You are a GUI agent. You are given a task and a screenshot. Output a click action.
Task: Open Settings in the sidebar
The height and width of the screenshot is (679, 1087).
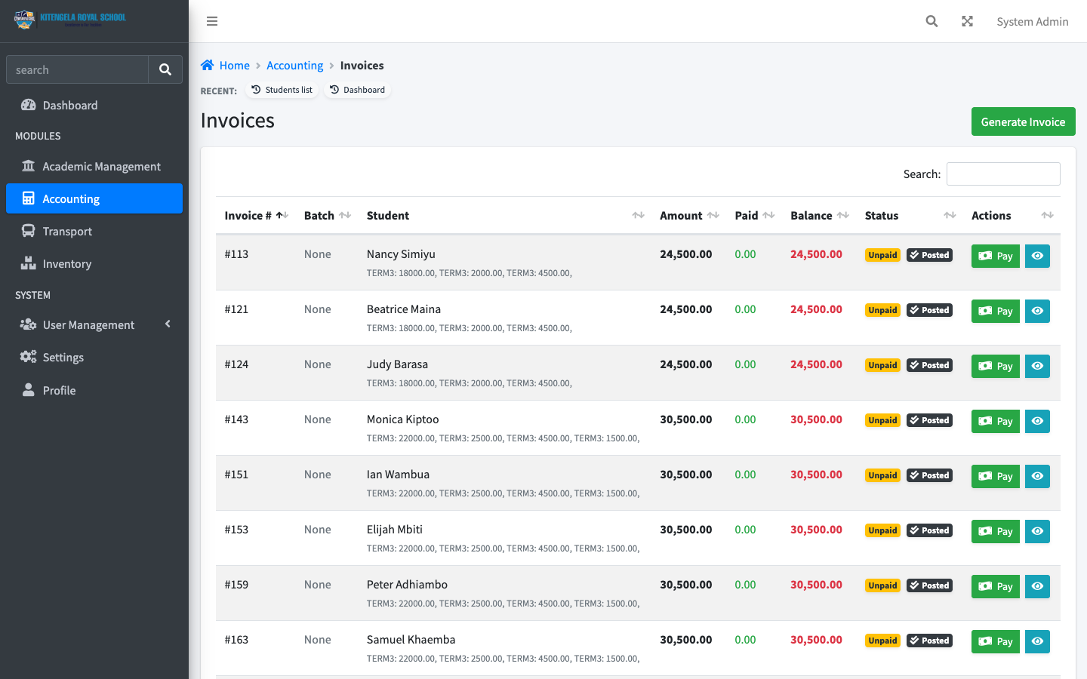coord(94,358)
